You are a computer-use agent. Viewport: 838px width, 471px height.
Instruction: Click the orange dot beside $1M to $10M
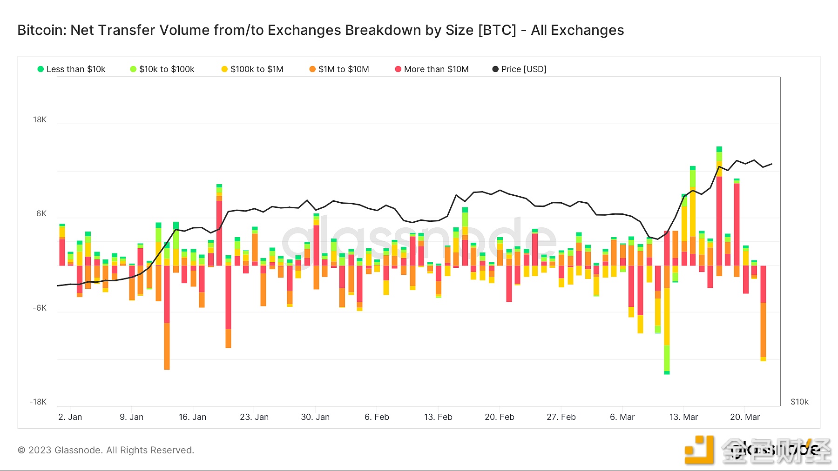pyautogui.click(x=312, y=69)
